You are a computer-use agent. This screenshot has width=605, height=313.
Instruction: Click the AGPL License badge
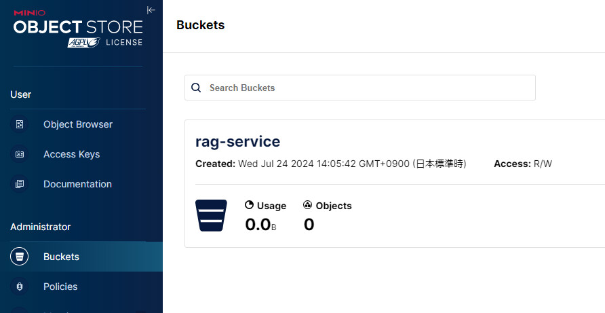pyautogui.click(x=105, y=43)
